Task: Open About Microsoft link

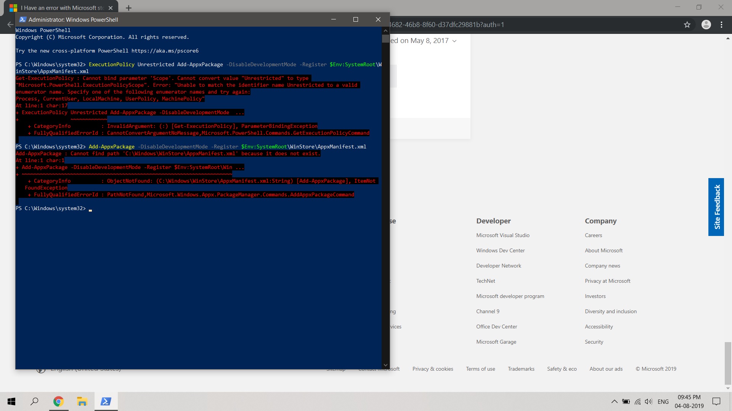Action: pos(604,250)
